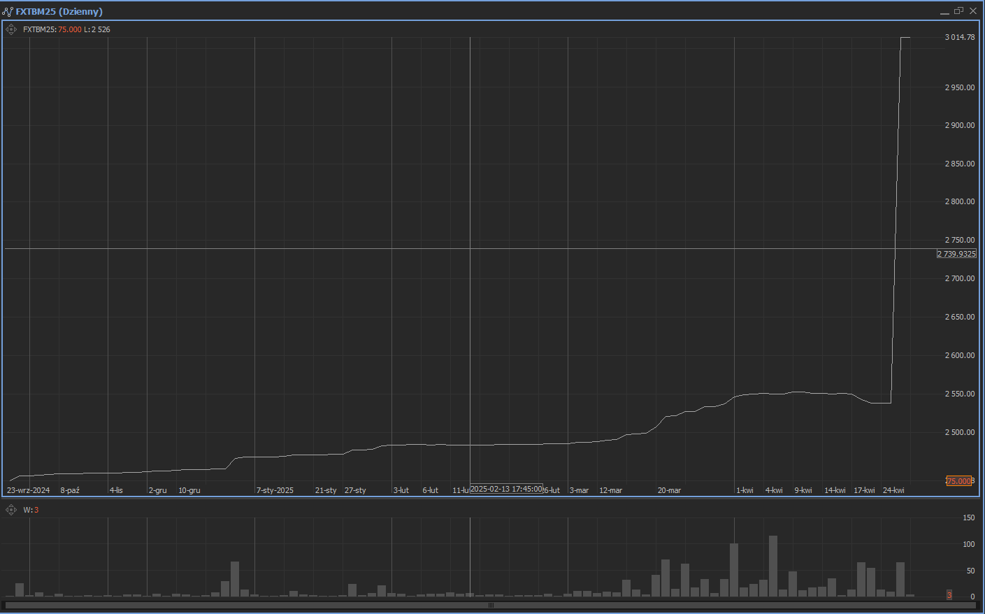Click the move handle icon in volume panel
The width and height of the screenshot is (985, 614).
point(11,510)
